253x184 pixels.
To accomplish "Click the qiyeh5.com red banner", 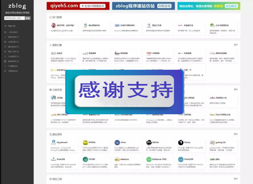I will coord(78,6).
